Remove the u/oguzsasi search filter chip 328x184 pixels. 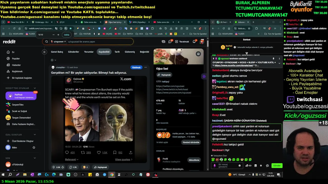point(65,41)
